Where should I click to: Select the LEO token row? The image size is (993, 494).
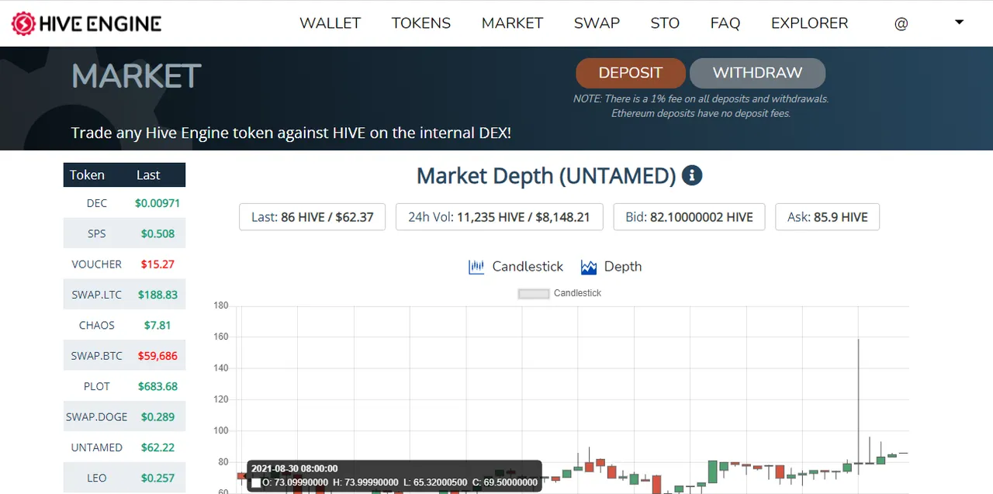point(124,478)
